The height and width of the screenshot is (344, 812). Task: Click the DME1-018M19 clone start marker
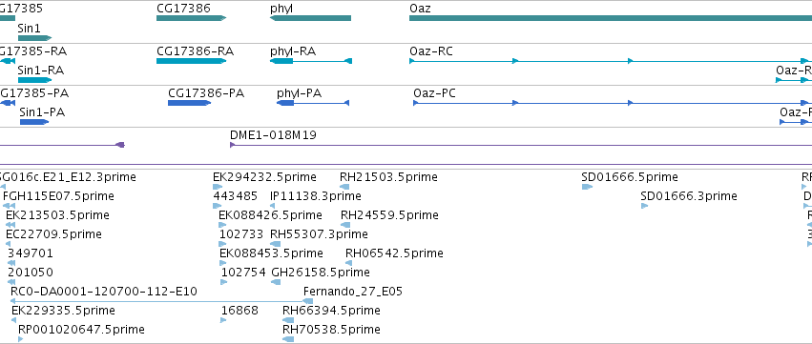click(233, 145)
